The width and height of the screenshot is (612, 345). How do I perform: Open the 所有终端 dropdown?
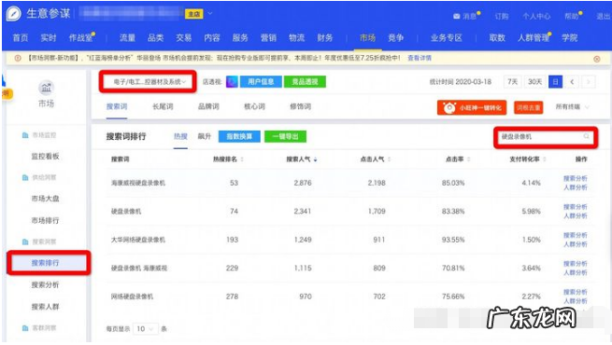point(572,106)
